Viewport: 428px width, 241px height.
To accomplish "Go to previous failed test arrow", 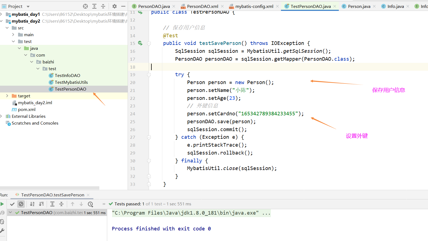I will point(73,204).
